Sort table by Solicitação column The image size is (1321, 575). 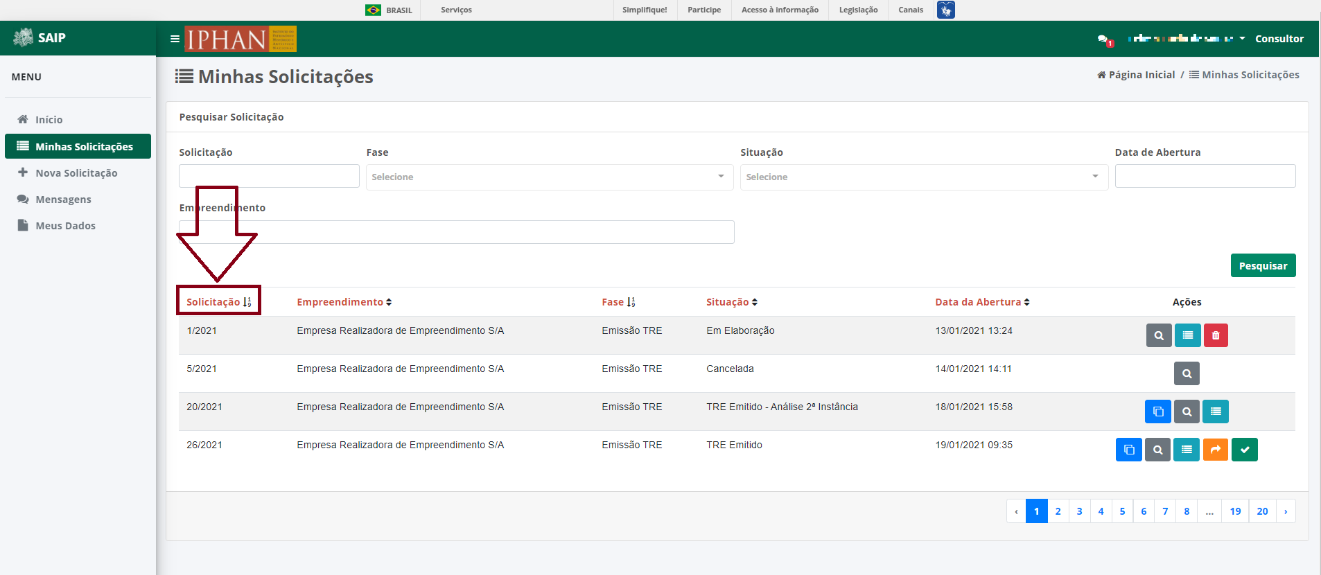pos(218,302)
